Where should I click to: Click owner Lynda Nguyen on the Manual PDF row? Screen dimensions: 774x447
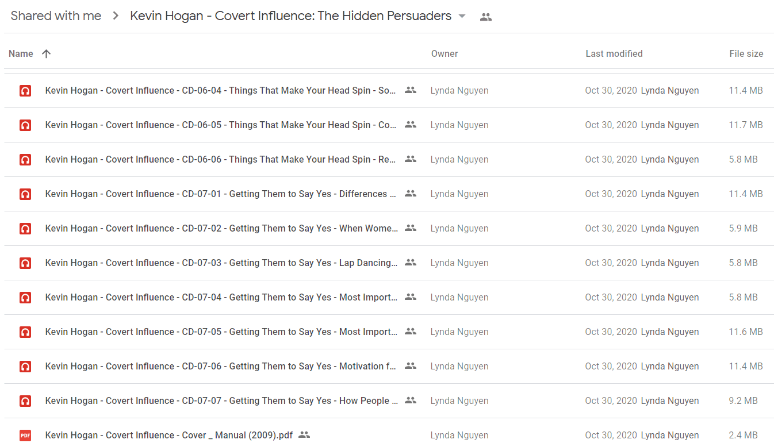(x=459, y=435)
